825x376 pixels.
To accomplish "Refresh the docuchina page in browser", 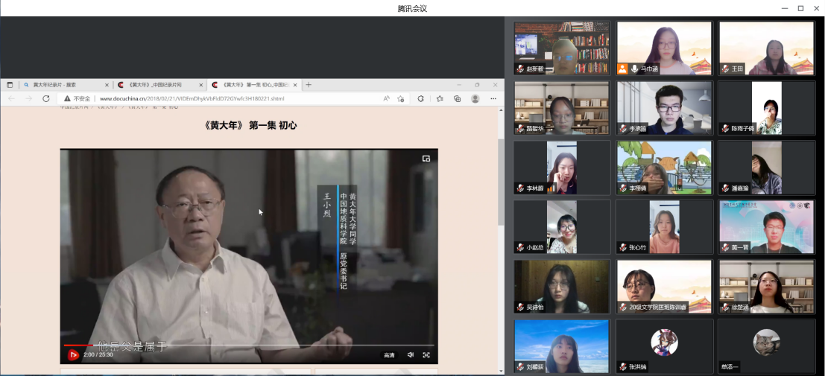I will (46, 98).
